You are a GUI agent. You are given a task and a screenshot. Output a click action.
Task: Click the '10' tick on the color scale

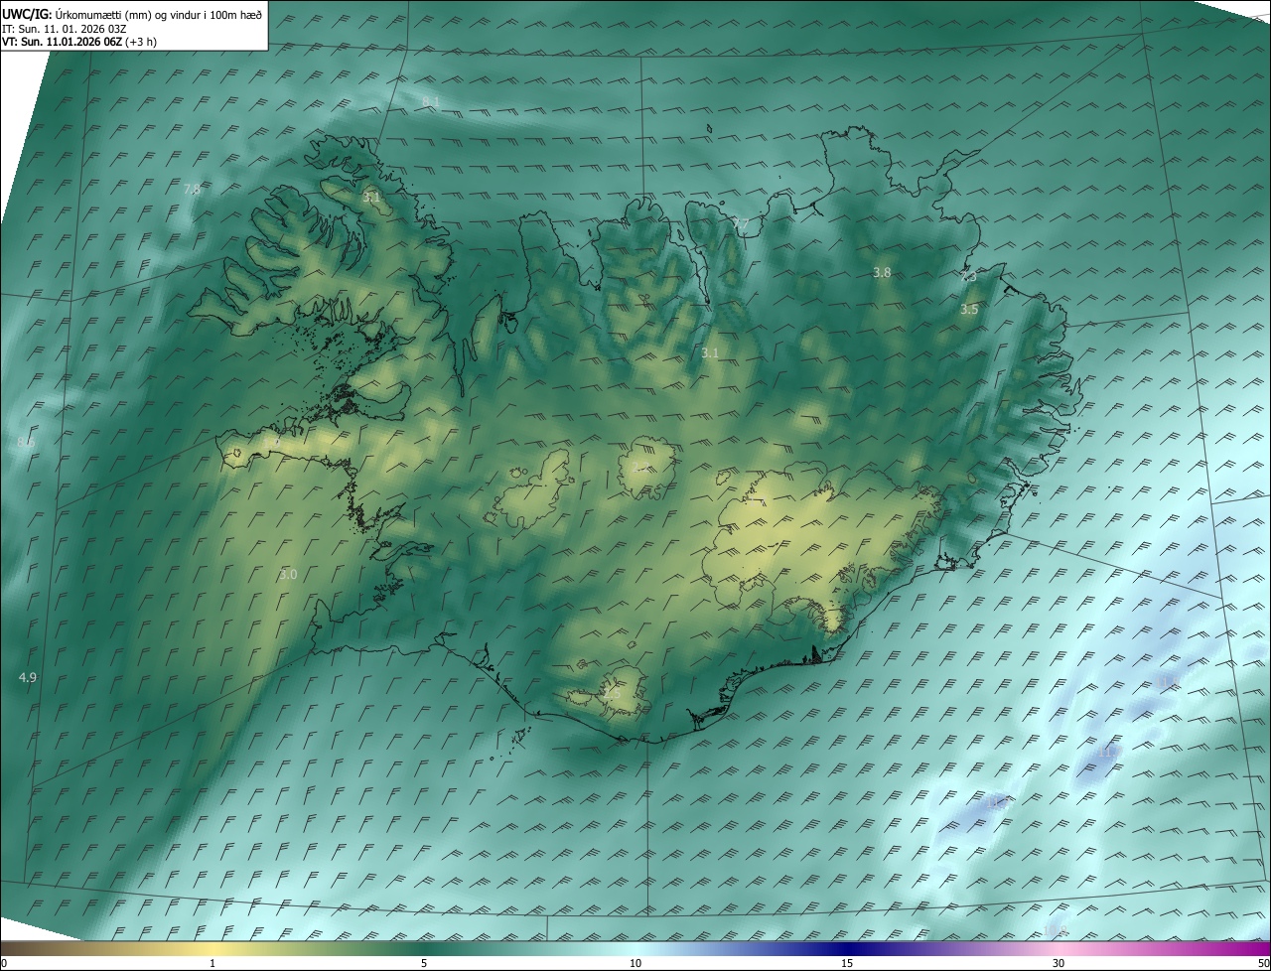(635, 963)
